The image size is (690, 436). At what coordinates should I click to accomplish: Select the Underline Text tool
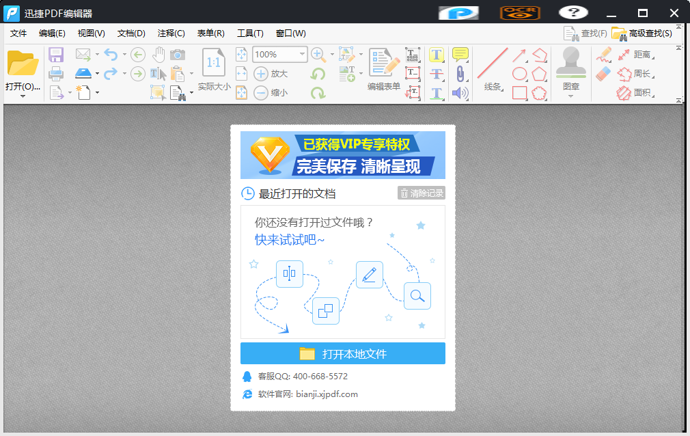coord(436,92)
